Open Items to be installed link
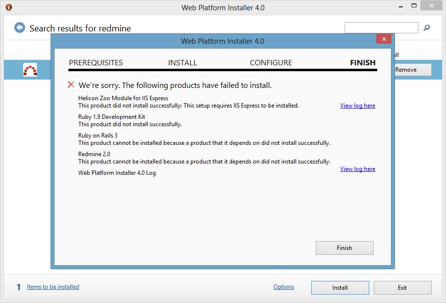The width and height of the screenshot is (446, 303). pos(53,287)
